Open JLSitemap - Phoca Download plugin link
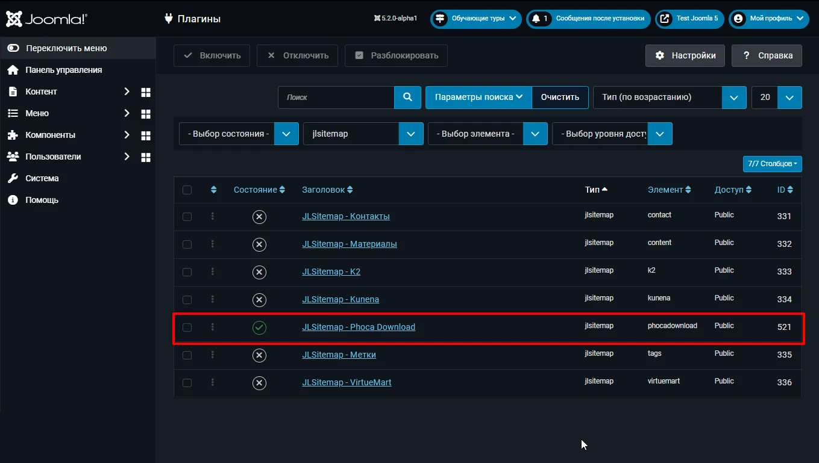The height and width of the screenshot is (463, 819). tap(359, 327)
